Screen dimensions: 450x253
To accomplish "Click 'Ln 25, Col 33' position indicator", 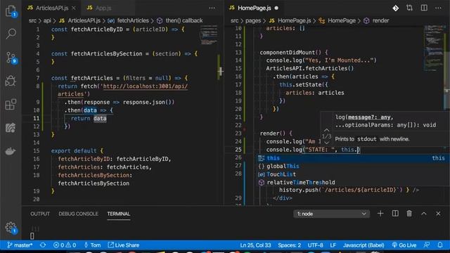I will [255, 245].
